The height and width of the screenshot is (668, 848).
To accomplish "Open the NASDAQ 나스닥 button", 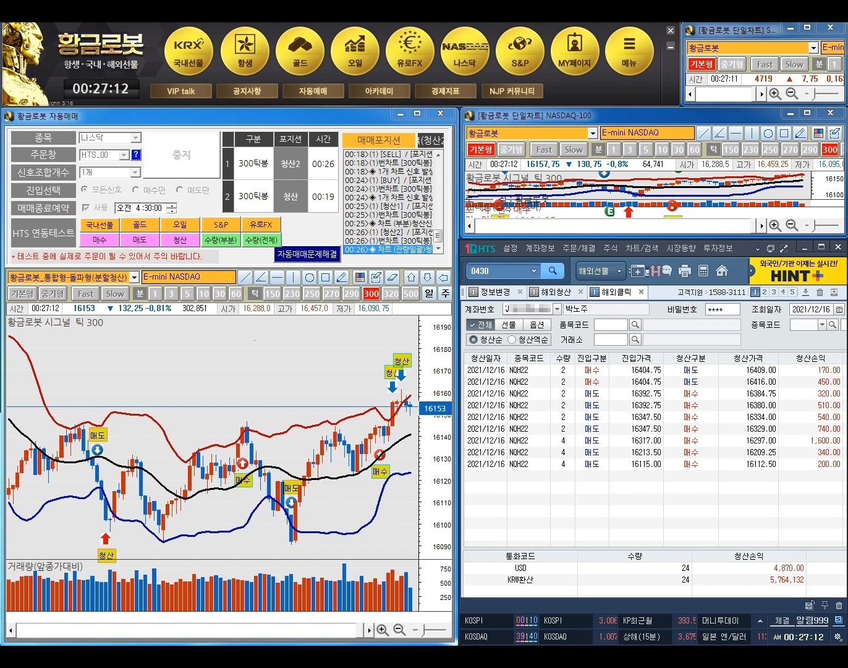I will pos(465,51).
